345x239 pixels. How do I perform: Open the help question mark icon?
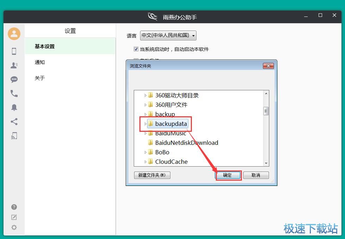14,207
